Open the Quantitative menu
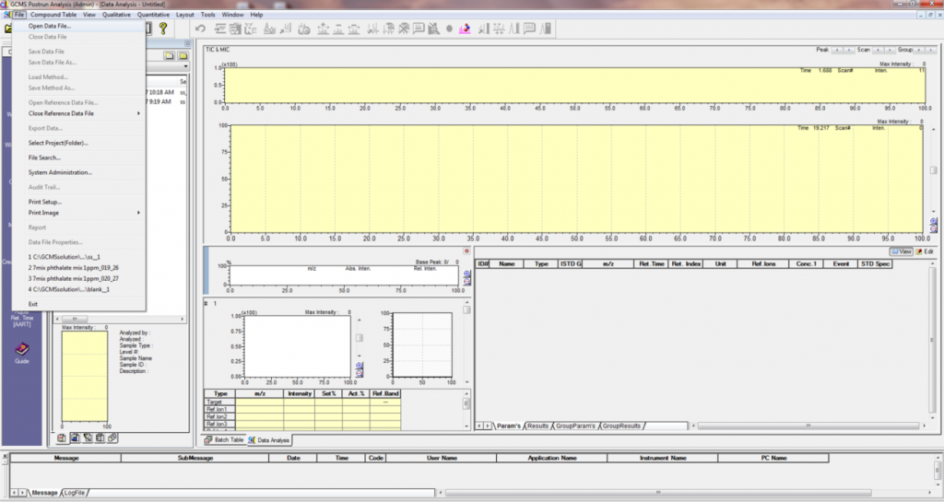The height and width of the screenshot is (502, 944). pyautogui.click(x=153, y=15)
